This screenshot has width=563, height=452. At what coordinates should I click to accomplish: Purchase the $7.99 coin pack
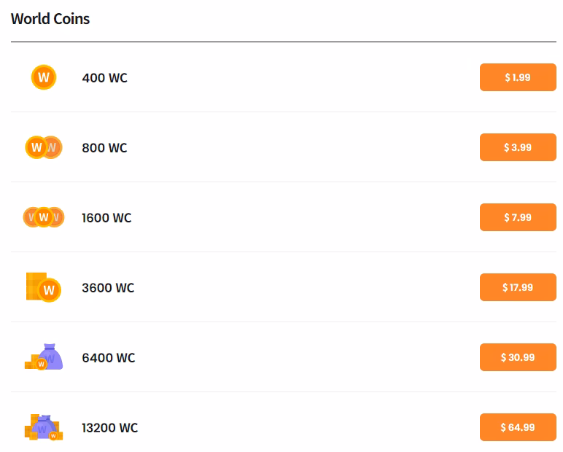(x=518, y=217)
